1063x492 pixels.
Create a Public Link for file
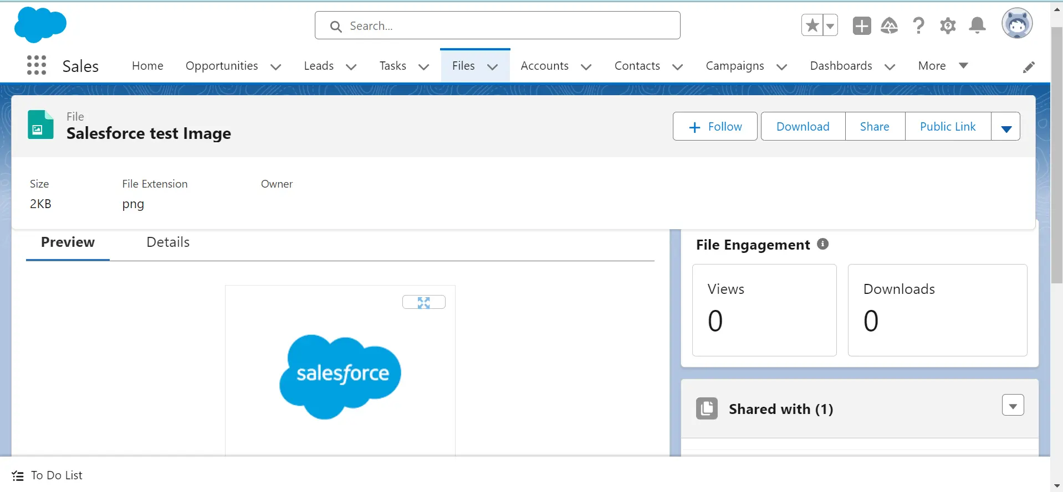pos(948,126)
